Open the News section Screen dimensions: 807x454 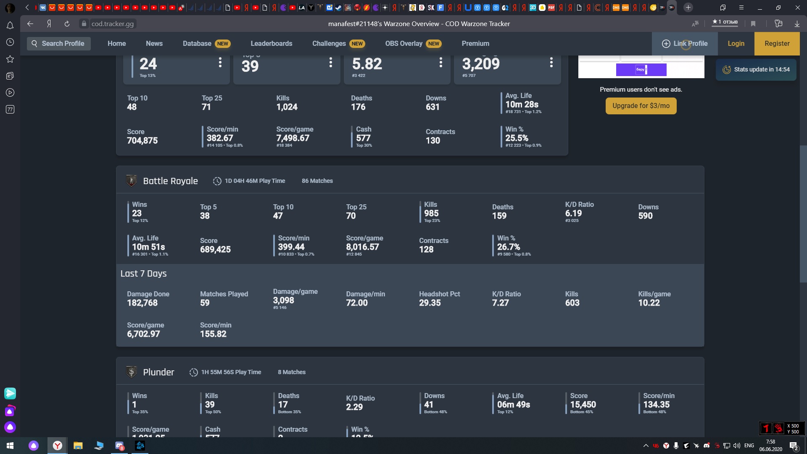154,43
